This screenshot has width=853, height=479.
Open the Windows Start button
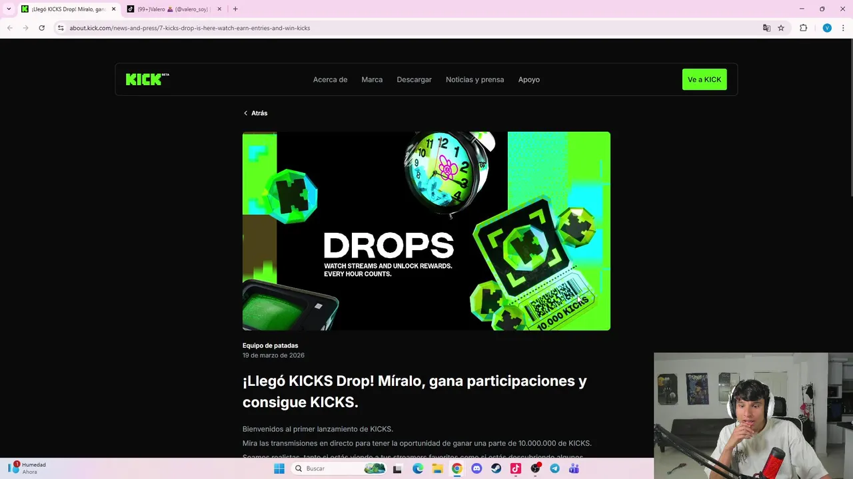279,468
